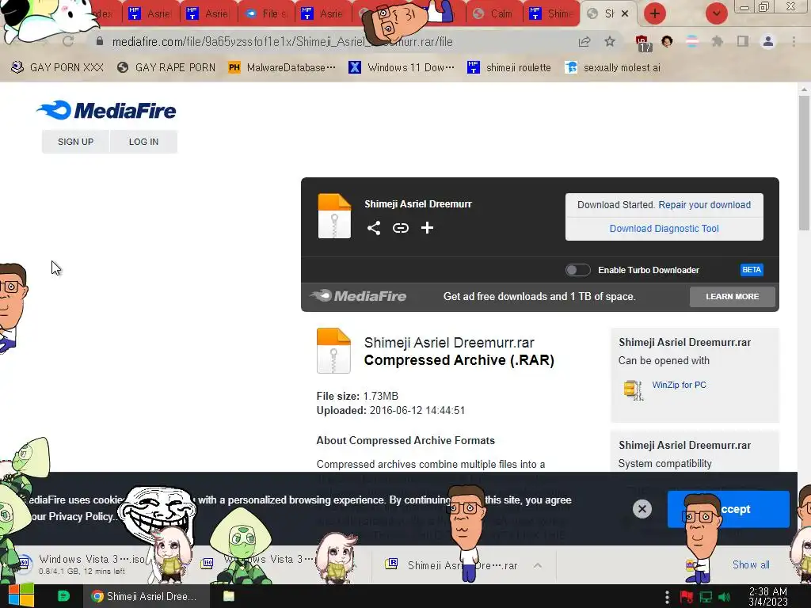Click the share icon under Shimeji Asriel Dreemurr
Viewport: 811px width, 608px height.
[x=374, y=228]
